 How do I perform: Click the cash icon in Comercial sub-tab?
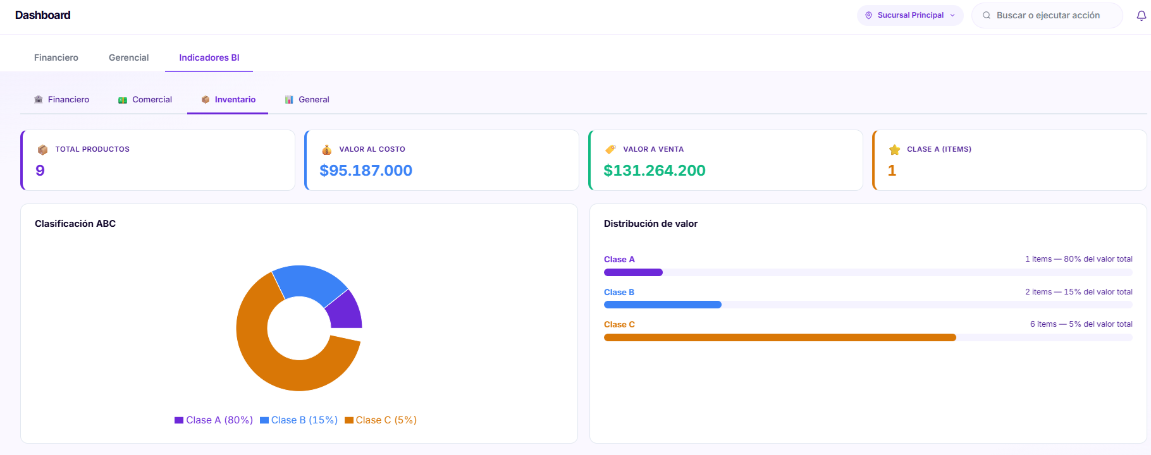click(x=123, y=100)
